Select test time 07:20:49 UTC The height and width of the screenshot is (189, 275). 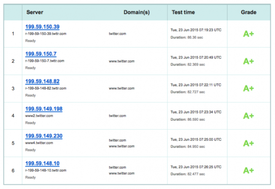[196, 58]
